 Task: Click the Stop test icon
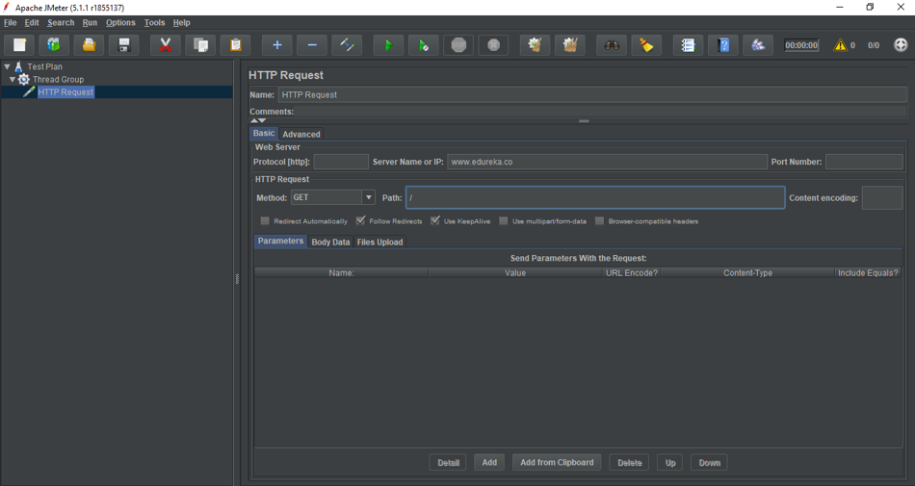pos(458,45)
